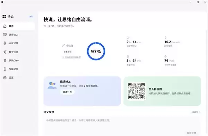
Task: Click the 提交反馈 heading
Action: click(x=49, y=112)
